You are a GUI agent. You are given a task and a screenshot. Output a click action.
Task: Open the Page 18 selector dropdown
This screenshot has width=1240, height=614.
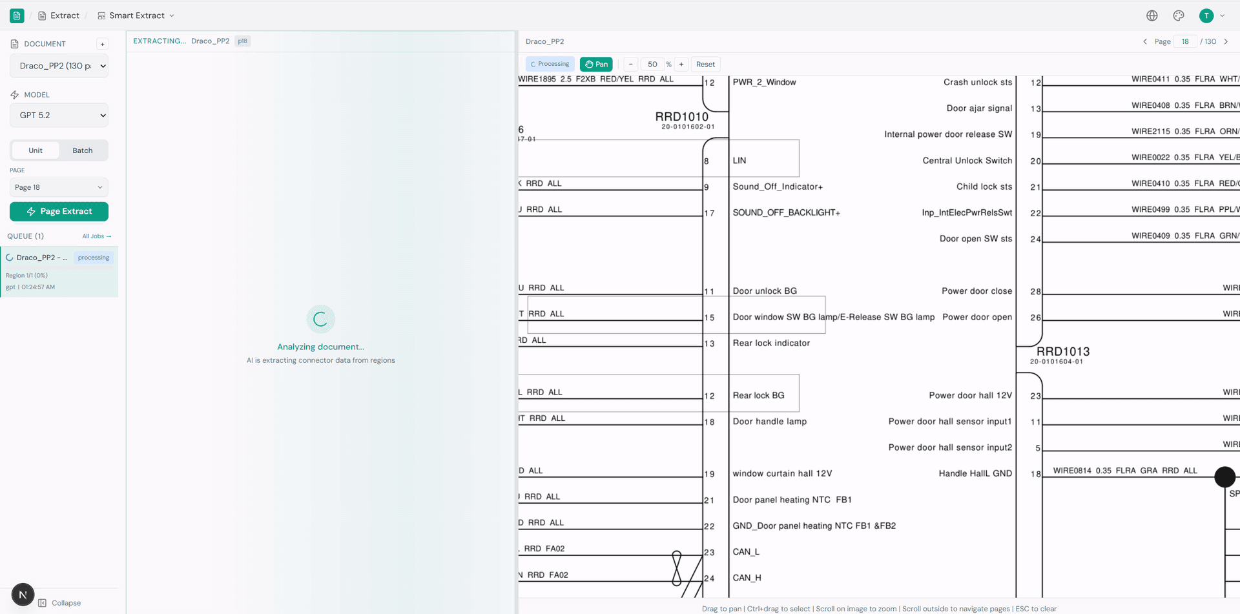point(59,187)
